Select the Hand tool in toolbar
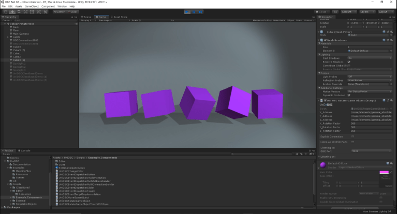Screen dimensions: 397x214 4,11
